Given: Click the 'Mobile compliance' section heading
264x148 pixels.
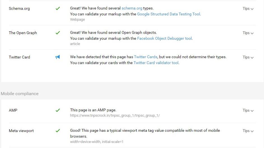Looking at the screenshot, I should (x=20, y=94).
